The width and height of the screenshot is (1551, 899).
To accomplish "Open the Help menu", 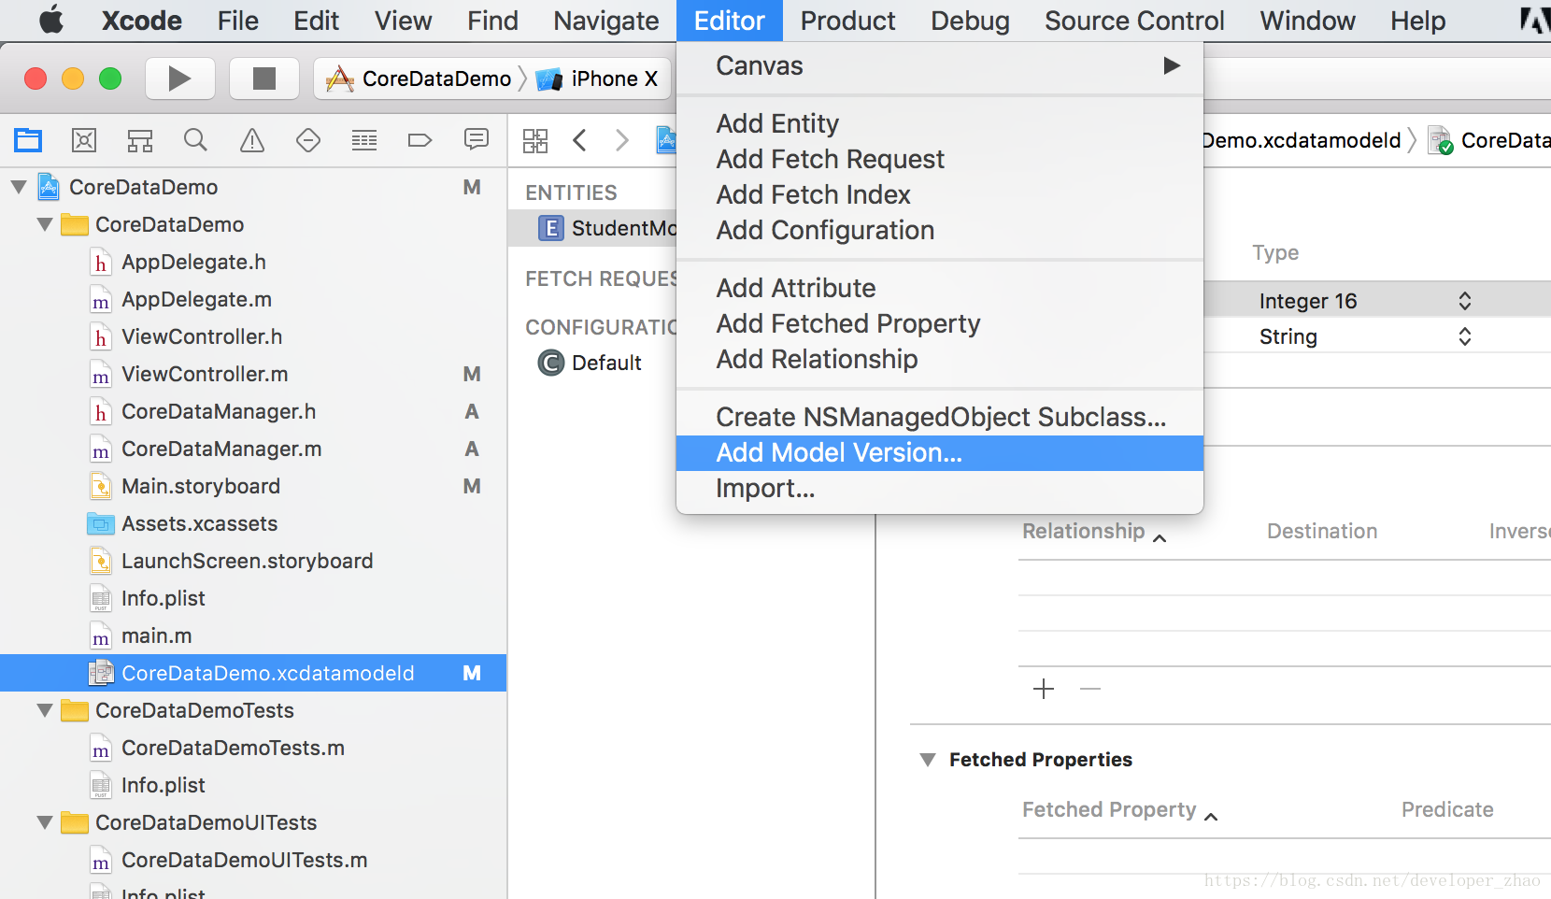I will coord(1417,21).
